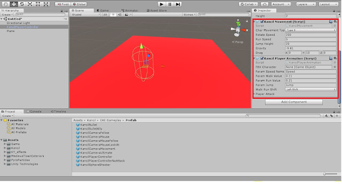Open the cloud services panel
The width and height of the screenshot is (342, 192).
point(265,4)
